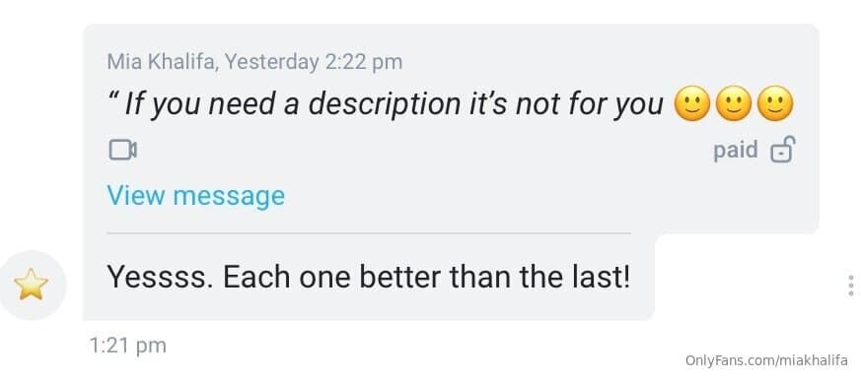Click the first smiley face emoji
Viewport: 861px width, 382px height.
[691, 104]
